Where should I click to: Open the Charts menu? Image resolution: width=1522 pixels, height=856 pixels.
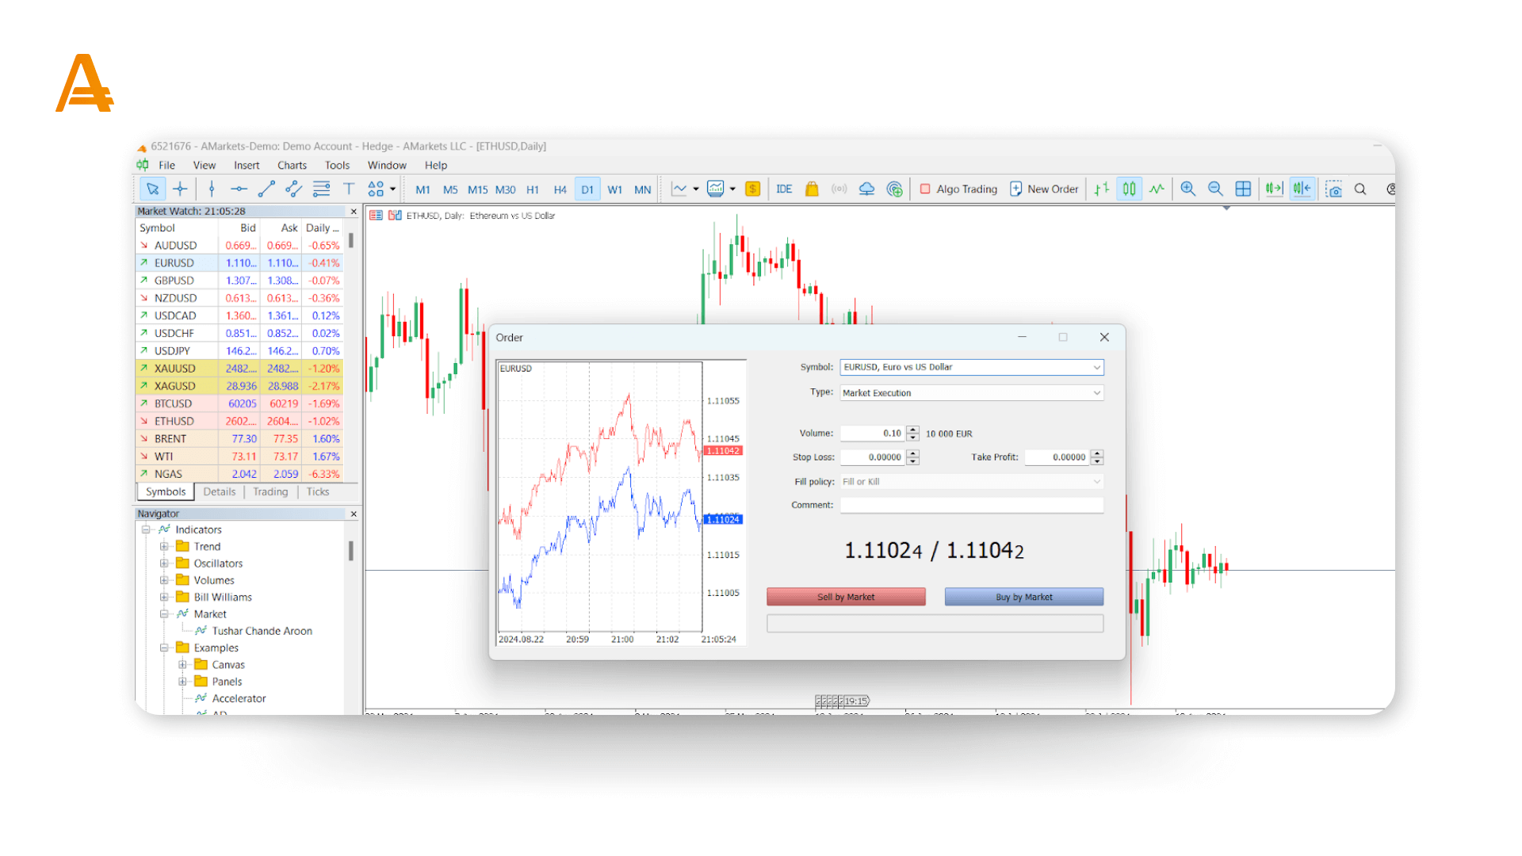[x=292, y=165]
